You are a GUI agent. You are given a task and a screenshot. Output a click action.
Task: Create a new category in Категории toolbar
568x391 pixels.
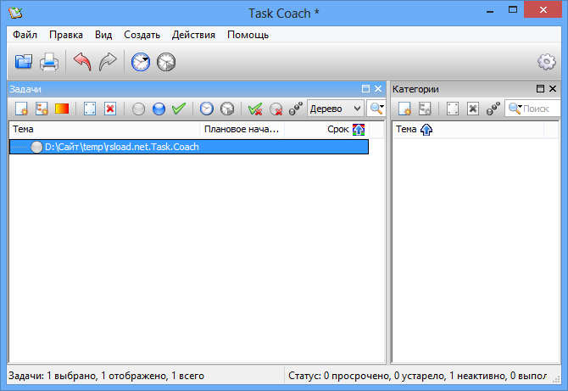pyautogui.click(x=404, y=109)
